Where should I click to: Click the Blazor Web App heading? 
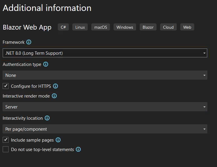(27, 27)
